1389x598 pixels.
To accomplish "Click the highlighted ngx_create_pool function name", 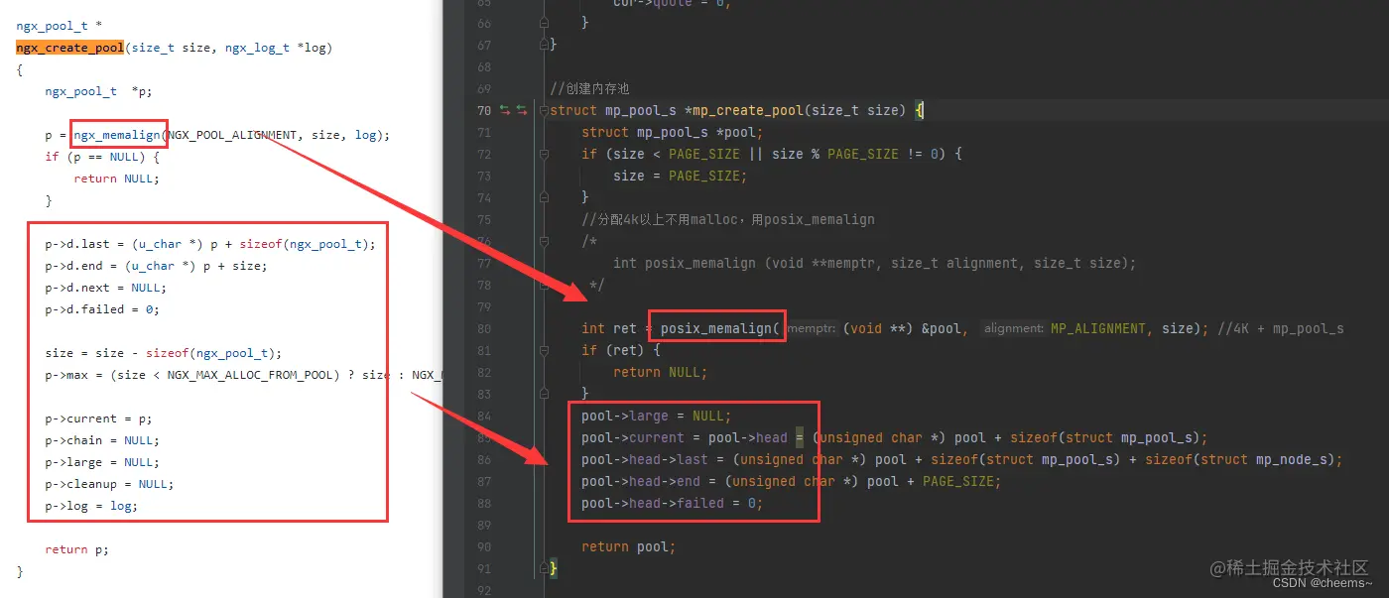I will click(70, 47).
